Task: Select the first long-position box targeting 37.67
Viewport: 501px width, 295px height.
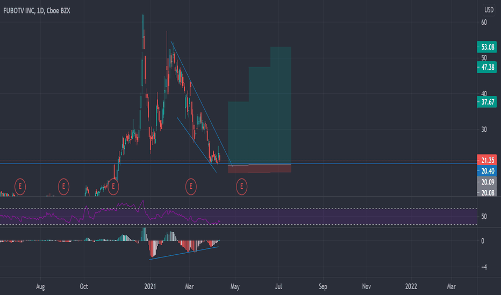Action: (238, 134)
